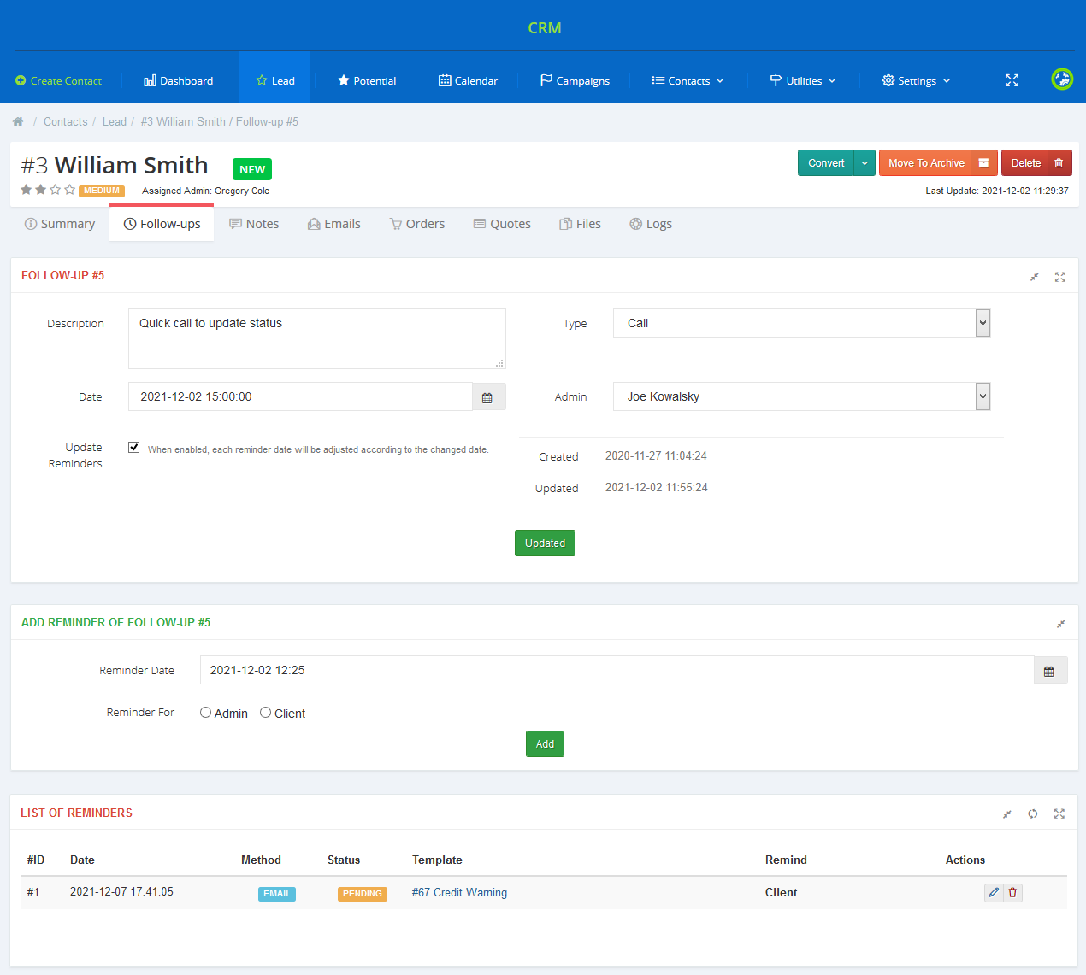Click the Reminder Date input field
Image resolution: width=1086 pixels, height=975 pixels.
[617, 671]
